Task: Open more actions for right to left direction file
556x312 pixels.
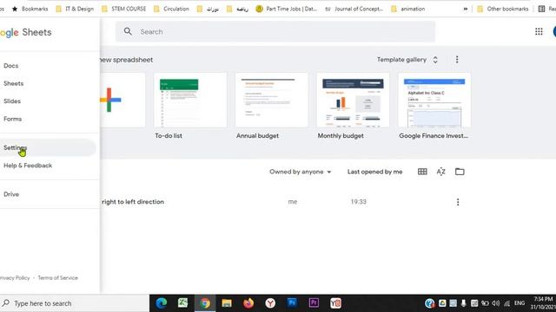Action: click(x=458, y=202)
